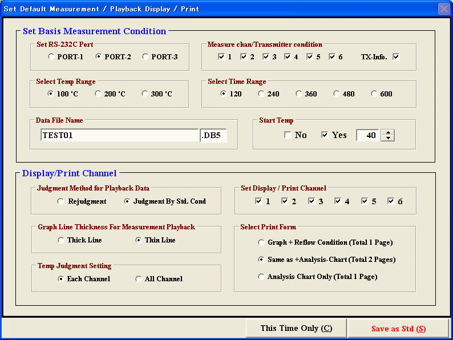Toggle measure channel 6 checkbox
Image resolution: width=453 pixels, height=340 pixels.
[332, 56]
